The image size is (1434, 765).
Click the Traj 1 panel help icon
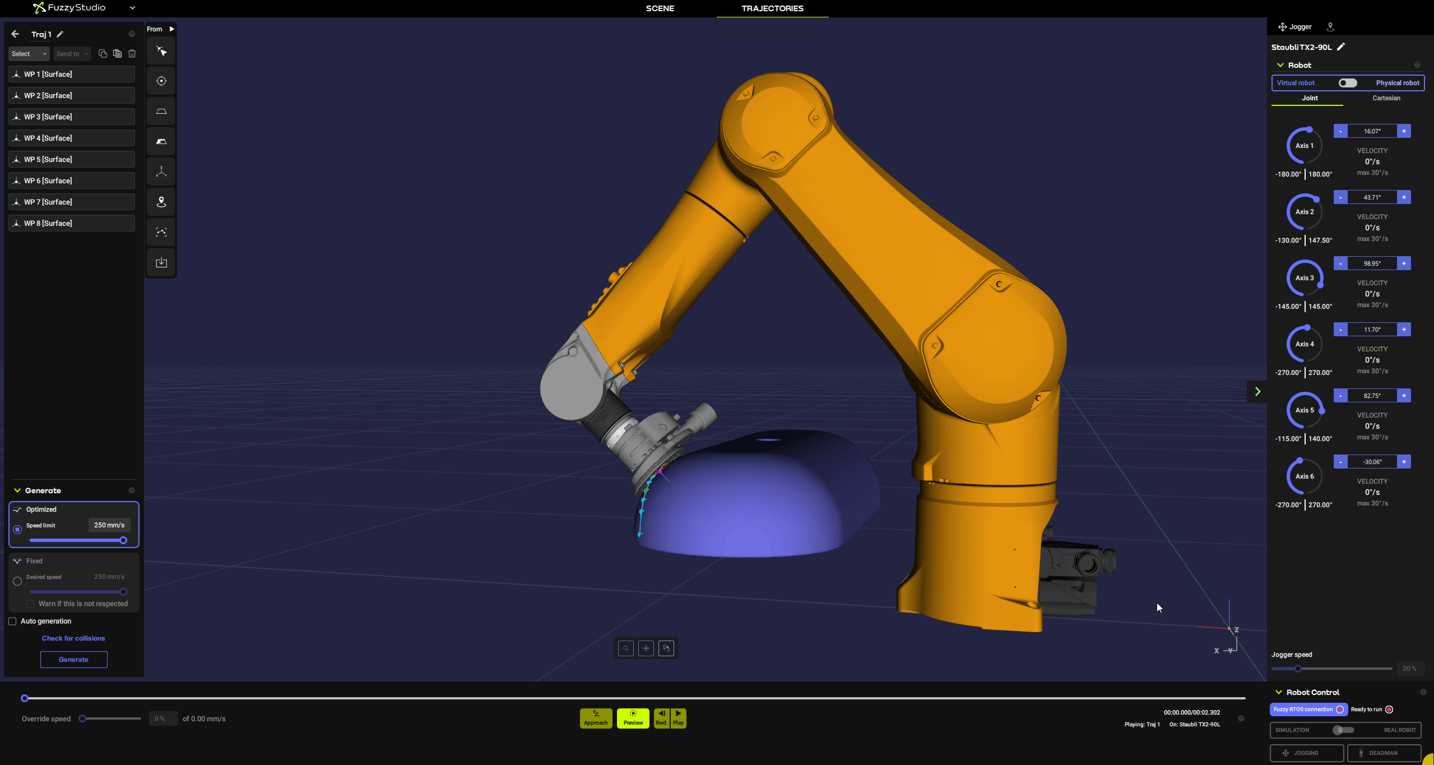[132, 34]
